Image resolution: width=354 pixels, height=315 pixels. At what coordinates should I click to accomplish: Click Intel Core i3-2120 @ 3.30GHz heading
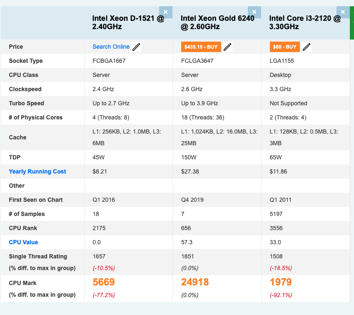(x=305, y=22)
